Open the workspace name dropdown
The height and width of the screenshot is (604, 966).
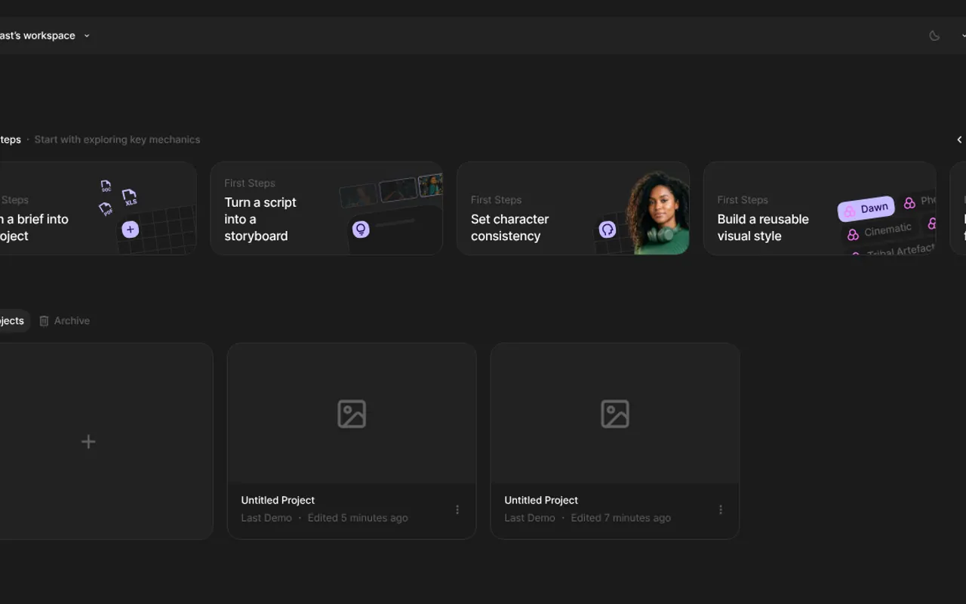[44, 35]
